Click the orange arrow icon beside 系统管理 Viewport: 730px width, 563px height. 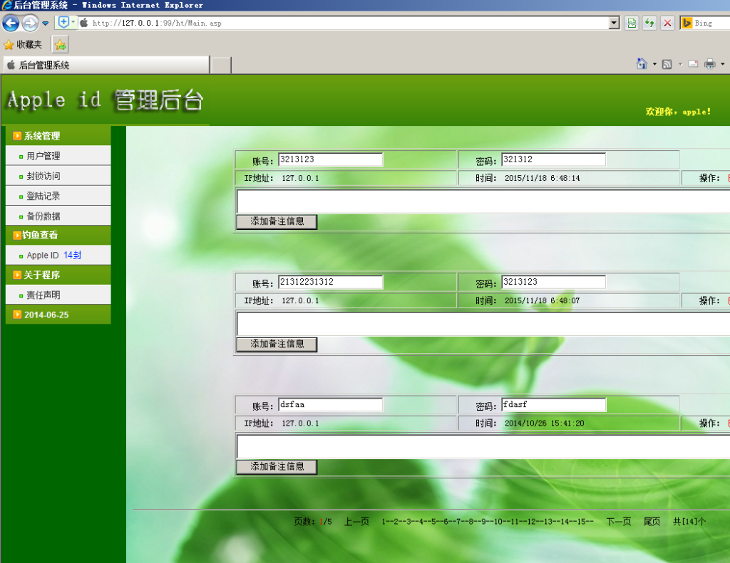point(17,136)
